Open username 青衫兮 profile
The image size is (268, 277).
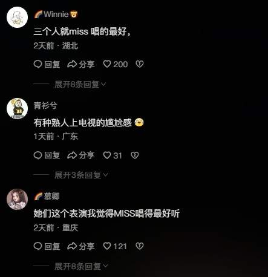point(45,106)
